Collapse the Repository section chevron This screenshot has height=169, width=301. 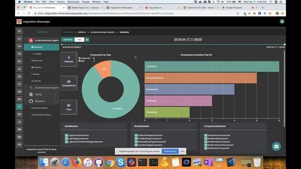click(x=55, y=101)
